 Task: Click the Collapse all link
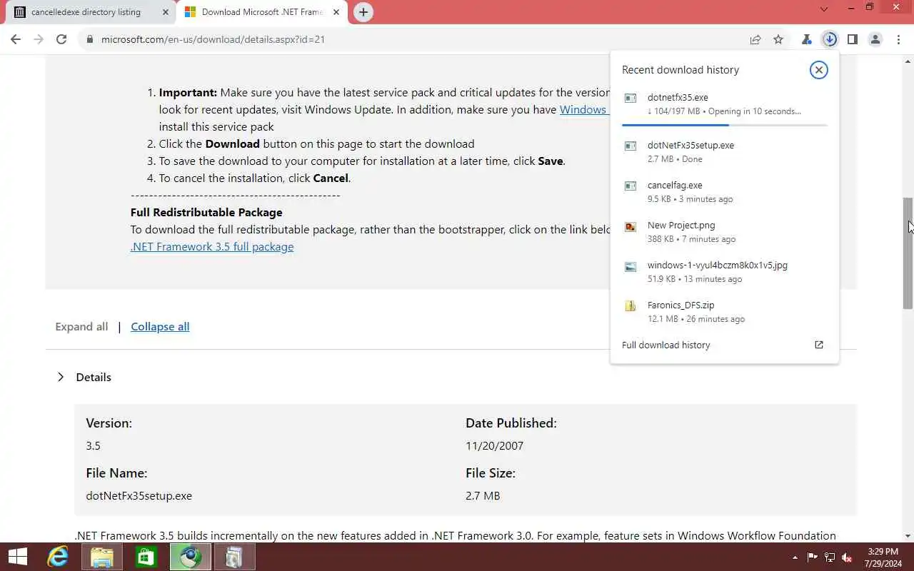point(160,326)
